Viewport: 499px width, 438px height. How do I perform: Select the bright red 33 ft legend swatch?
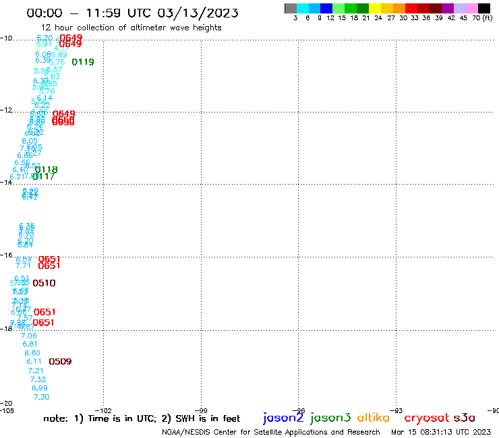click(x=411, y=8)
